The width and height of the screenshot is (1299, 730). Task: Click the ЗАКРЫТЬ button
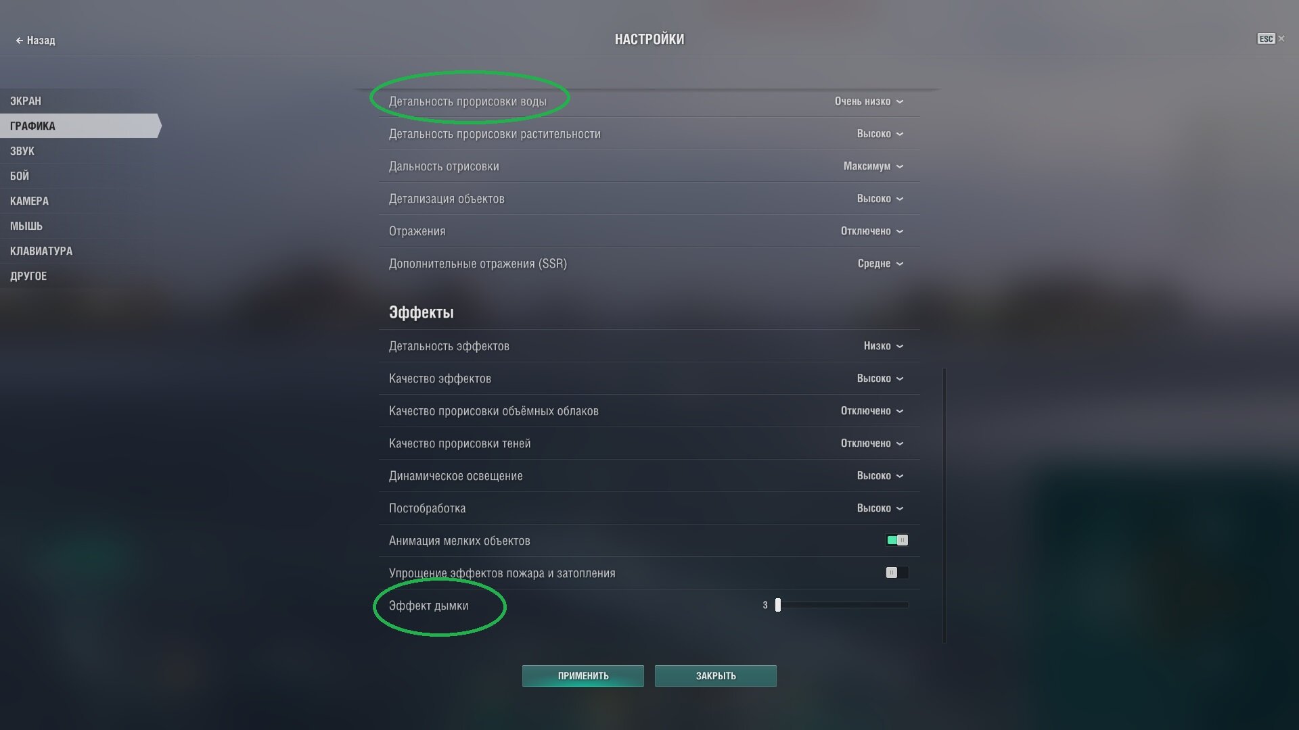pyautogui.click(x=715, y=676)
